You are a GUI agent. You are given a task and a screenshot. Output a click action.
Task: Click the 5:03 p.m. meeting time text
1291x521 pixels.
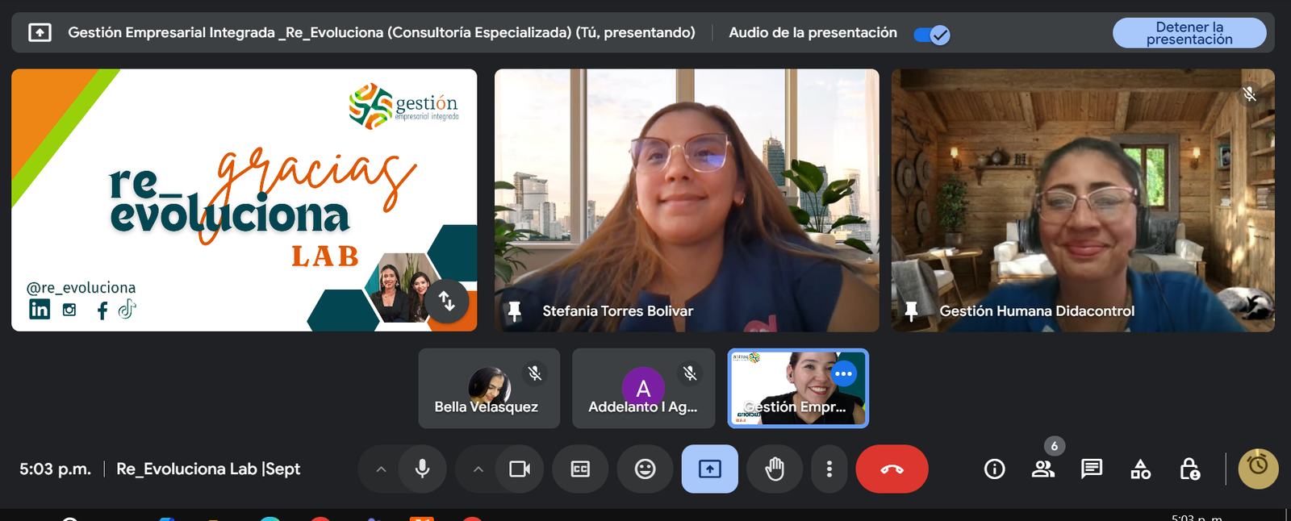56,469
